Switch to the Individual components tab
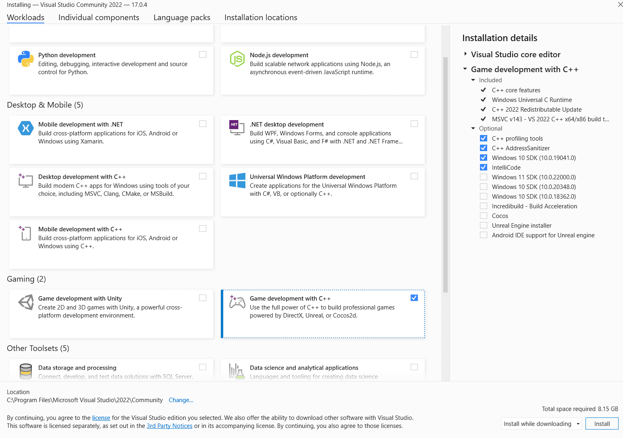623x438 pixels. 99,17
